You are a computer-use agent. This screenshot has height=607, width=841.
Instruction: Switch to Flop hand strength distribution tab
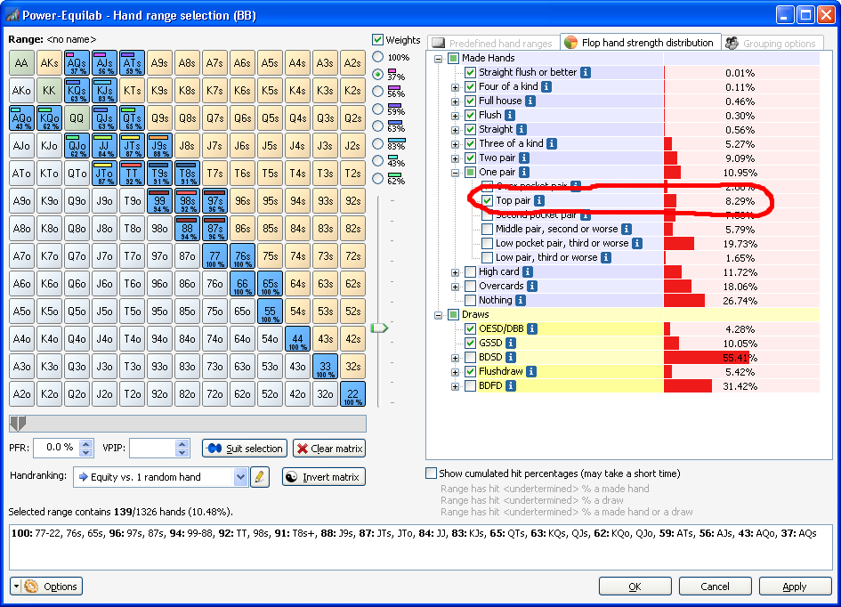(x=640, y=43)
